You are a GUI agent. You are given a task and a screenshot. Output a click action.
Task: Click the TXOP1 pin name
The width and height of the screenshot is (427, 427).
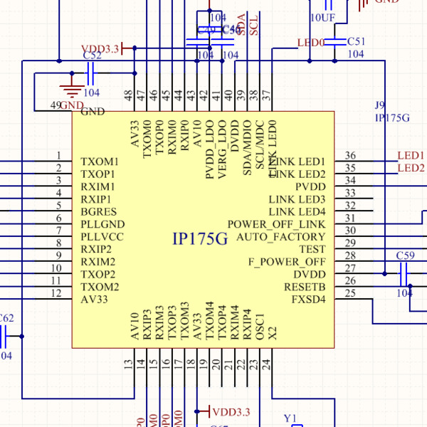(97, 174)
